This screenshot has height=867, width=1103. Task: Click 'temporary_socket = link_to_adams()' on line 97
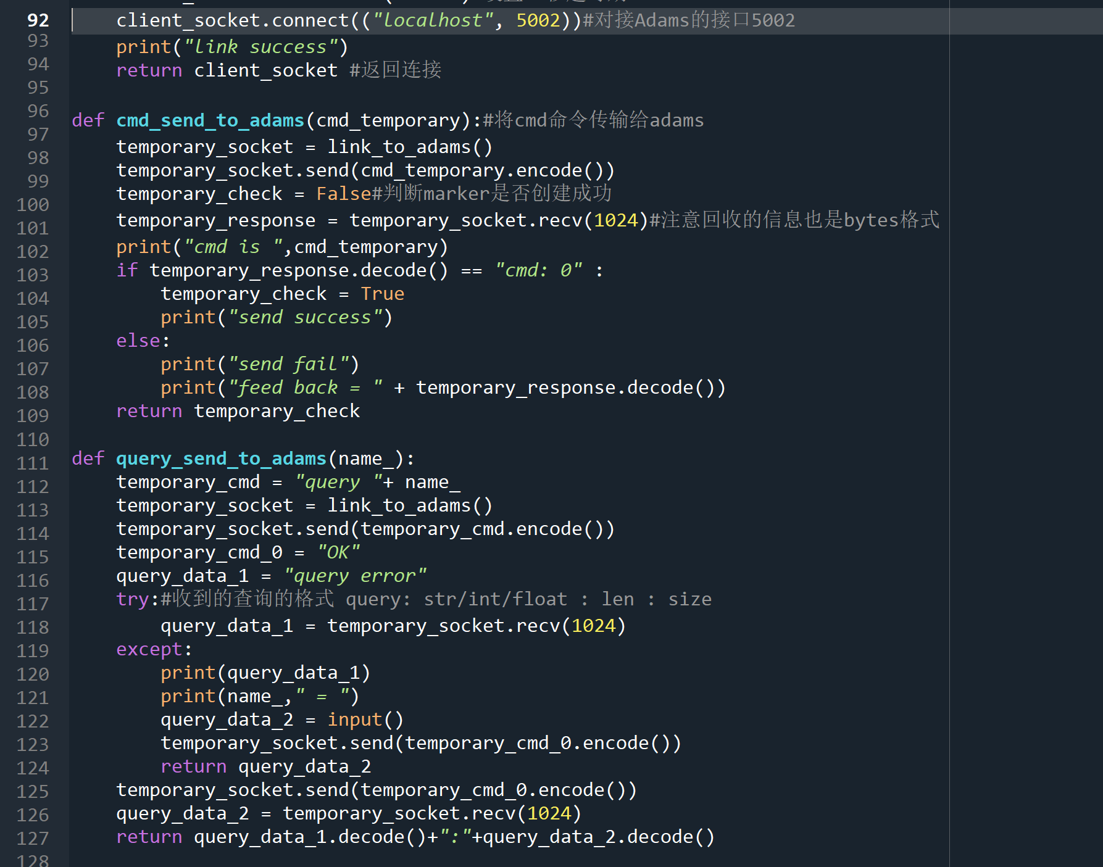[x=304, y=147]
